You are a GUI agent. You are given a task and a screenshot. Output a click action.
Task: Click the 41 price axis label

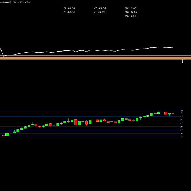point(181,117)
